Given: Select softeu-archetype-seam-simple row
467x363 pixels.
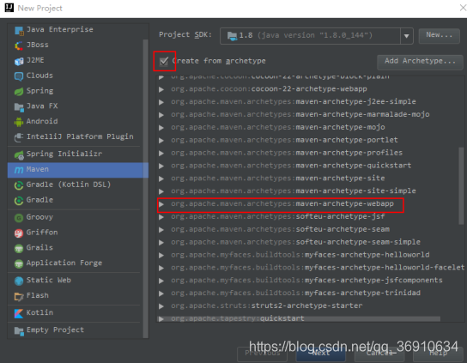Looking at the screenshot, I should (x=310, y=242).
